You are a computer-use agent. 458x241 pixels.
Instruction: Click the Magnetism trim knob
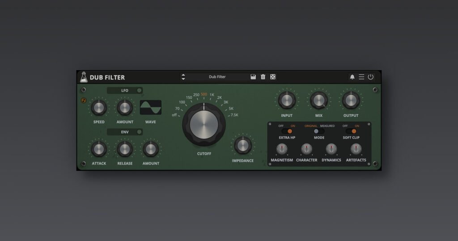tap(282, 149)
